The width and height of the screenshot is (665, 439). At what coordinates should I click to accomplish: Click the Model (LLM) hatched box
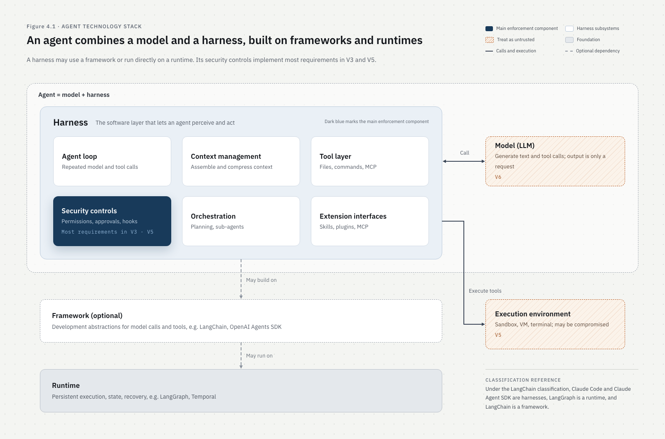(555, 161)
